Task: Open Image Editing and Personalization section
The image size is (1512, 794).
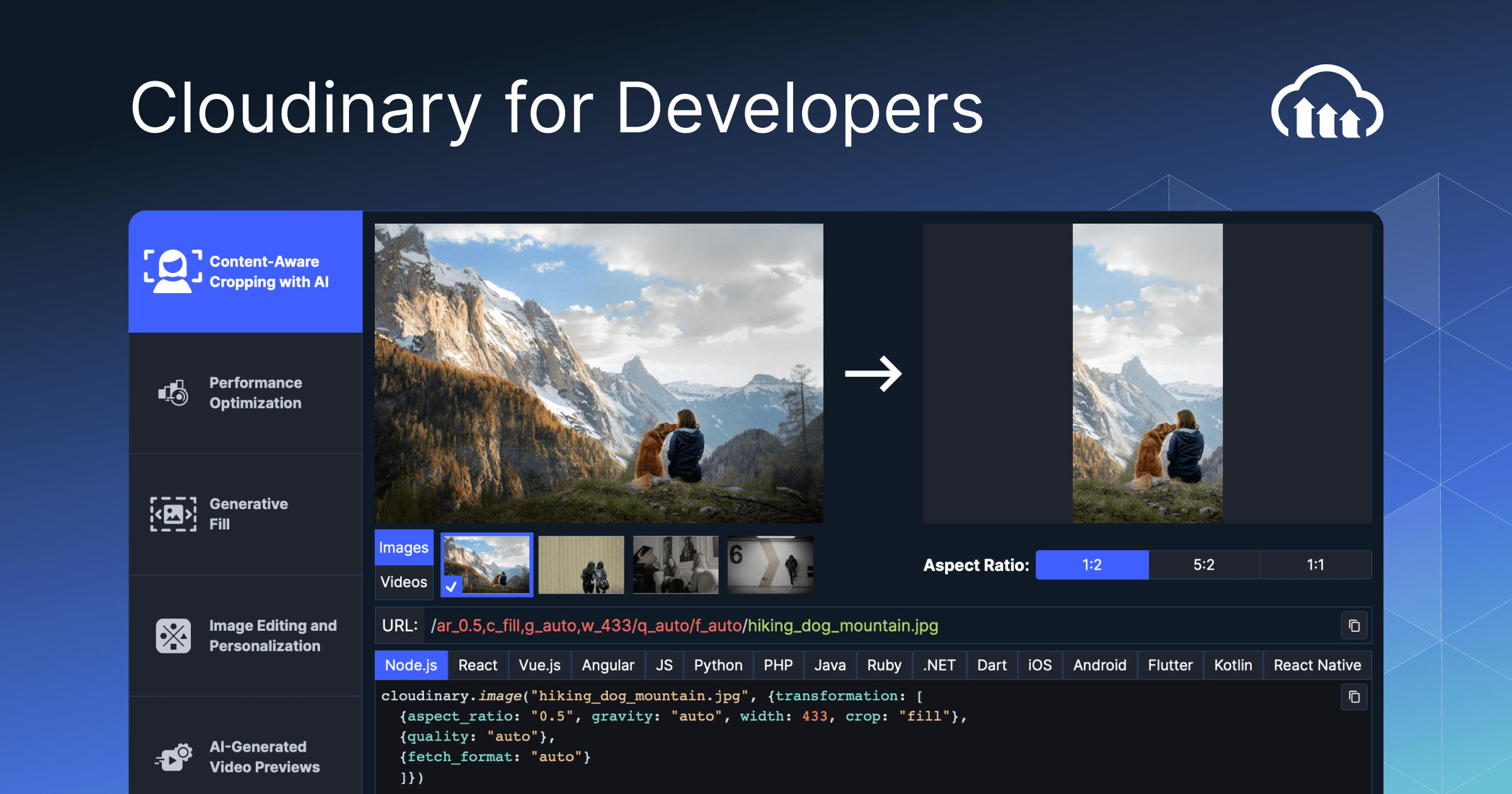Action: 246,636
